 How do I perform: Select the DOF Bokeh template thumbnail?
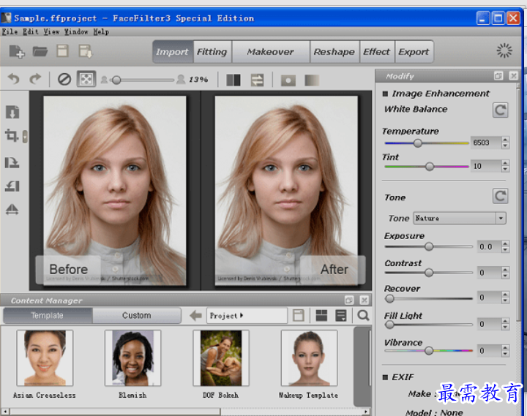[x=221, y=358]
